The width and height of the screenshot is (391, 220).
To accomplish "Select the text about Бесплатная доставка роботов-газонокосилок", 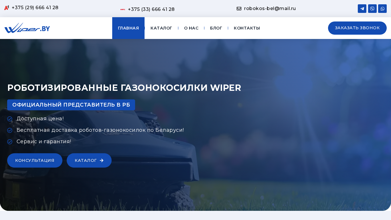I will pos(100,130).
